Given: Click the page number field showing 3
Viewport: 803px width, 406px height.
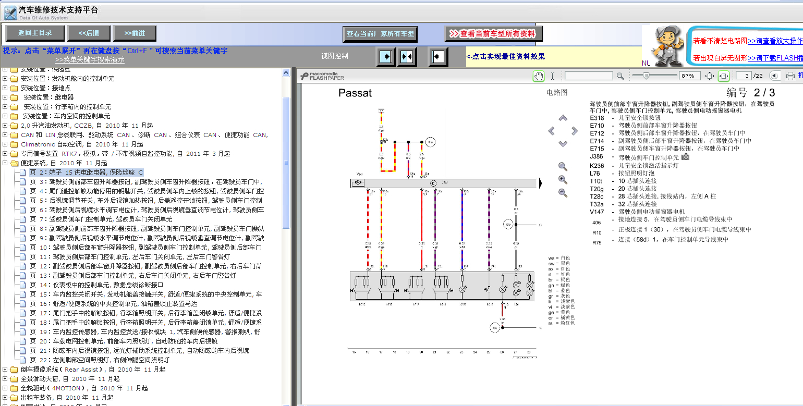Looking at the screenshot, I should (743, 76).
